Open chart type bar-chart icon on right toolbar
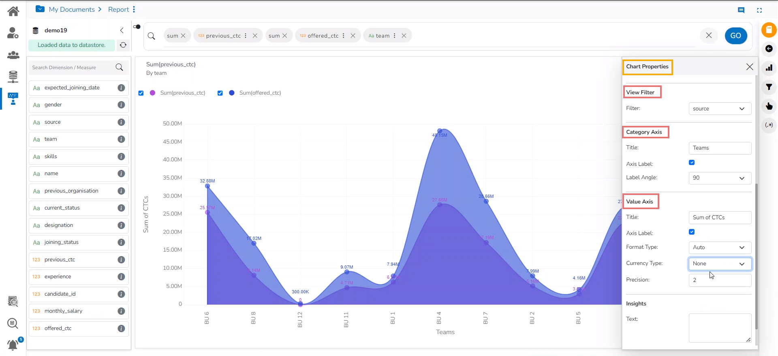 [x=769, y=68]
